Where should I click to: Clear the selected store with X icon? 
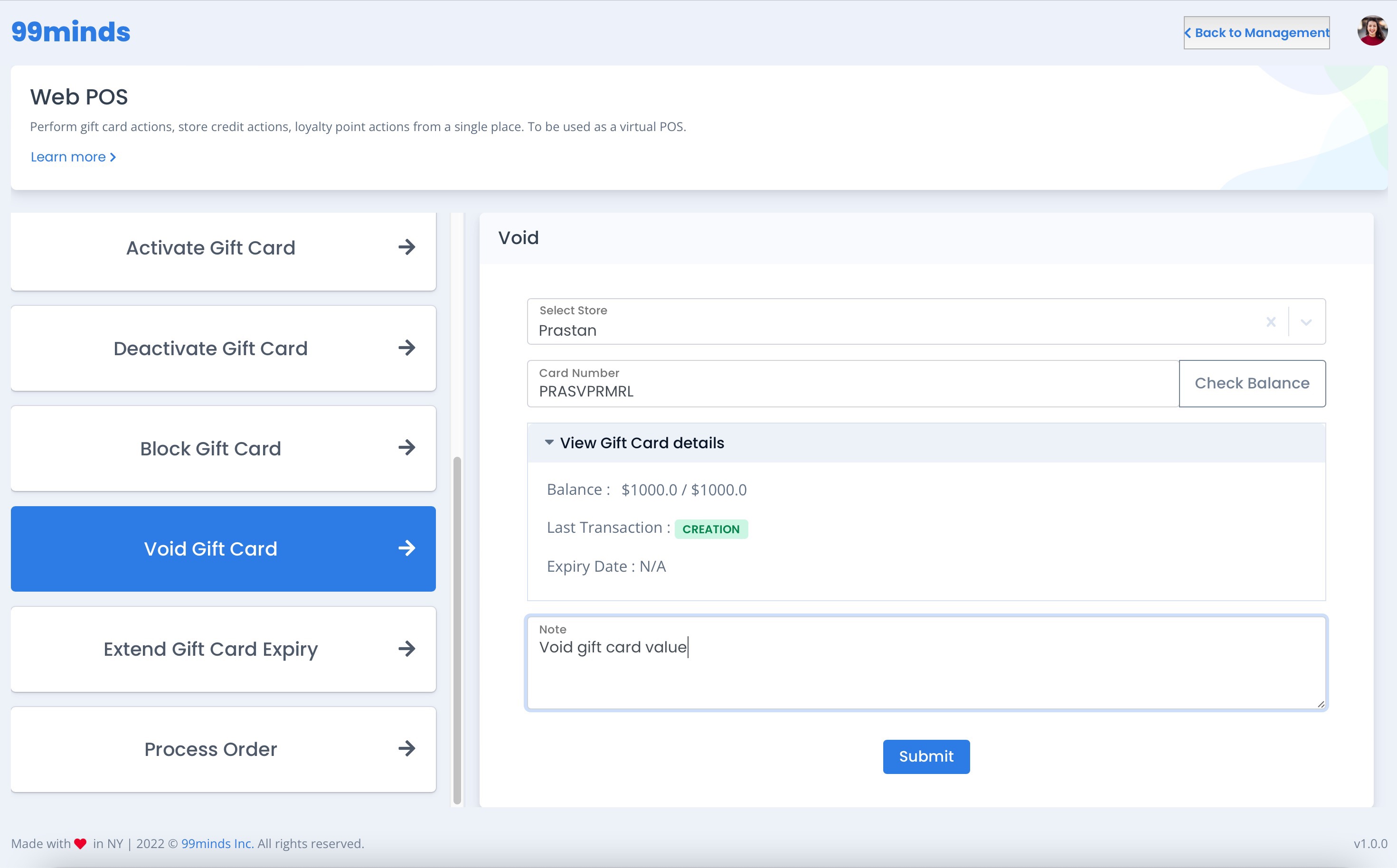[1271, 322]
